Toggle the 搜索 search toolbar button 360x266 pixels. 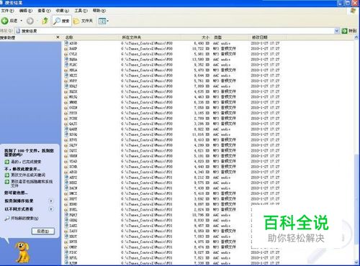tap(62, 21)
